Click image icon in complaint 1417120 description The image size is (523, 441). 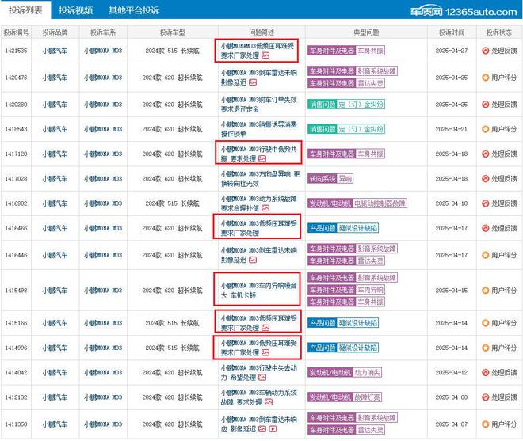click(x=262, y=158)
